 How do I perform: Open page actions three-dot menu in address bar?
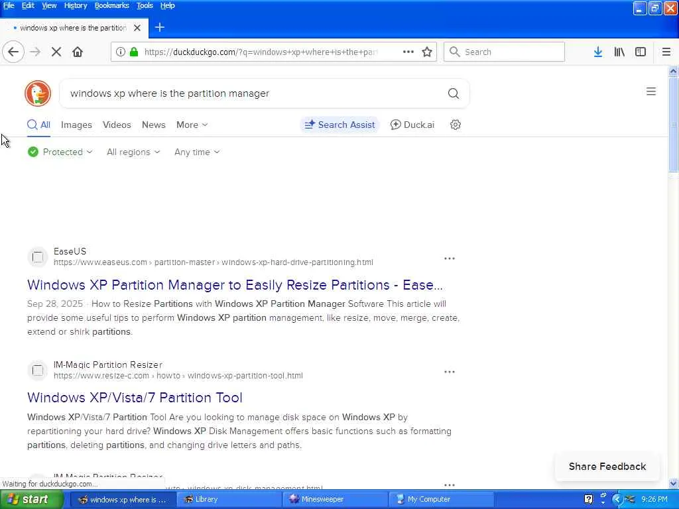(408, 52)
